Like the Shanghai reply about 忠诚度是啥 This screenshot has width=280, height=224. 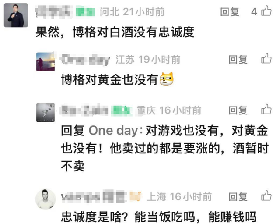pos(266,196)
